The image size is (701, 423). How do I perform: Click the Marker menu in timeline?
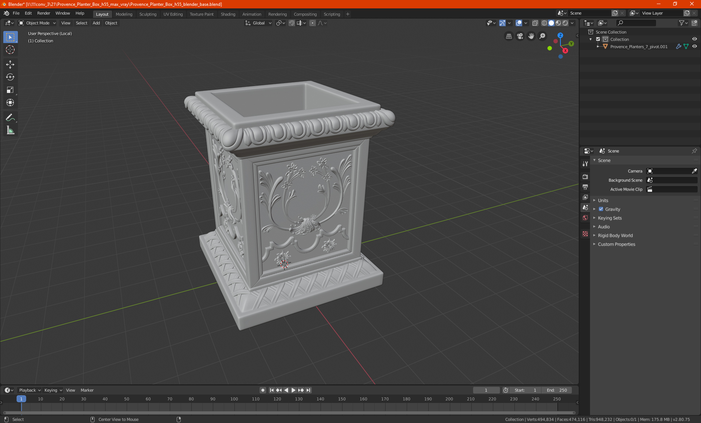tap(87, 390)
